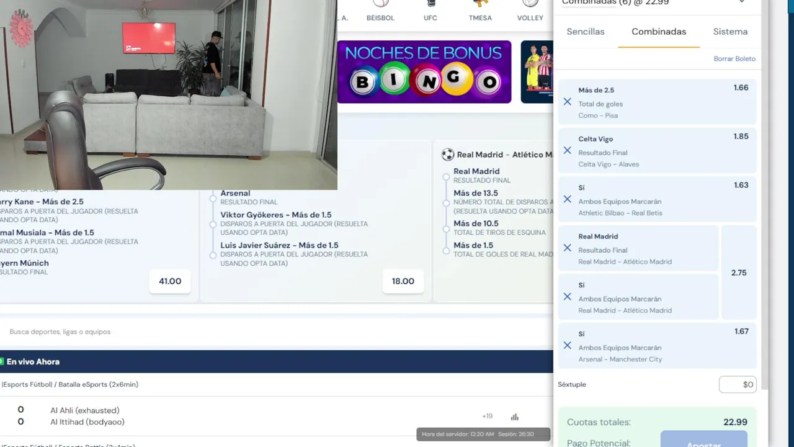Collapse the Combinadas (6) @ 22.99 bet slip
This screenshot has height=447, width=794.
point(742,2)
